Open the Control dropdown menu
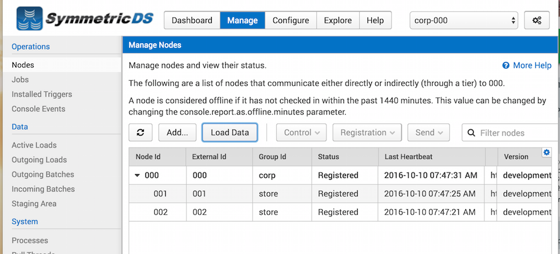Image resolution: width=560 pixels, height=254 pixels. (x=301, y=132)
